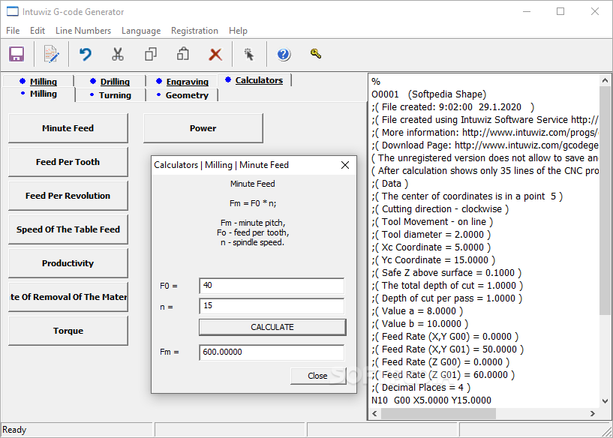Open the Power calculator
613x438 pixels.
point(203,128)
